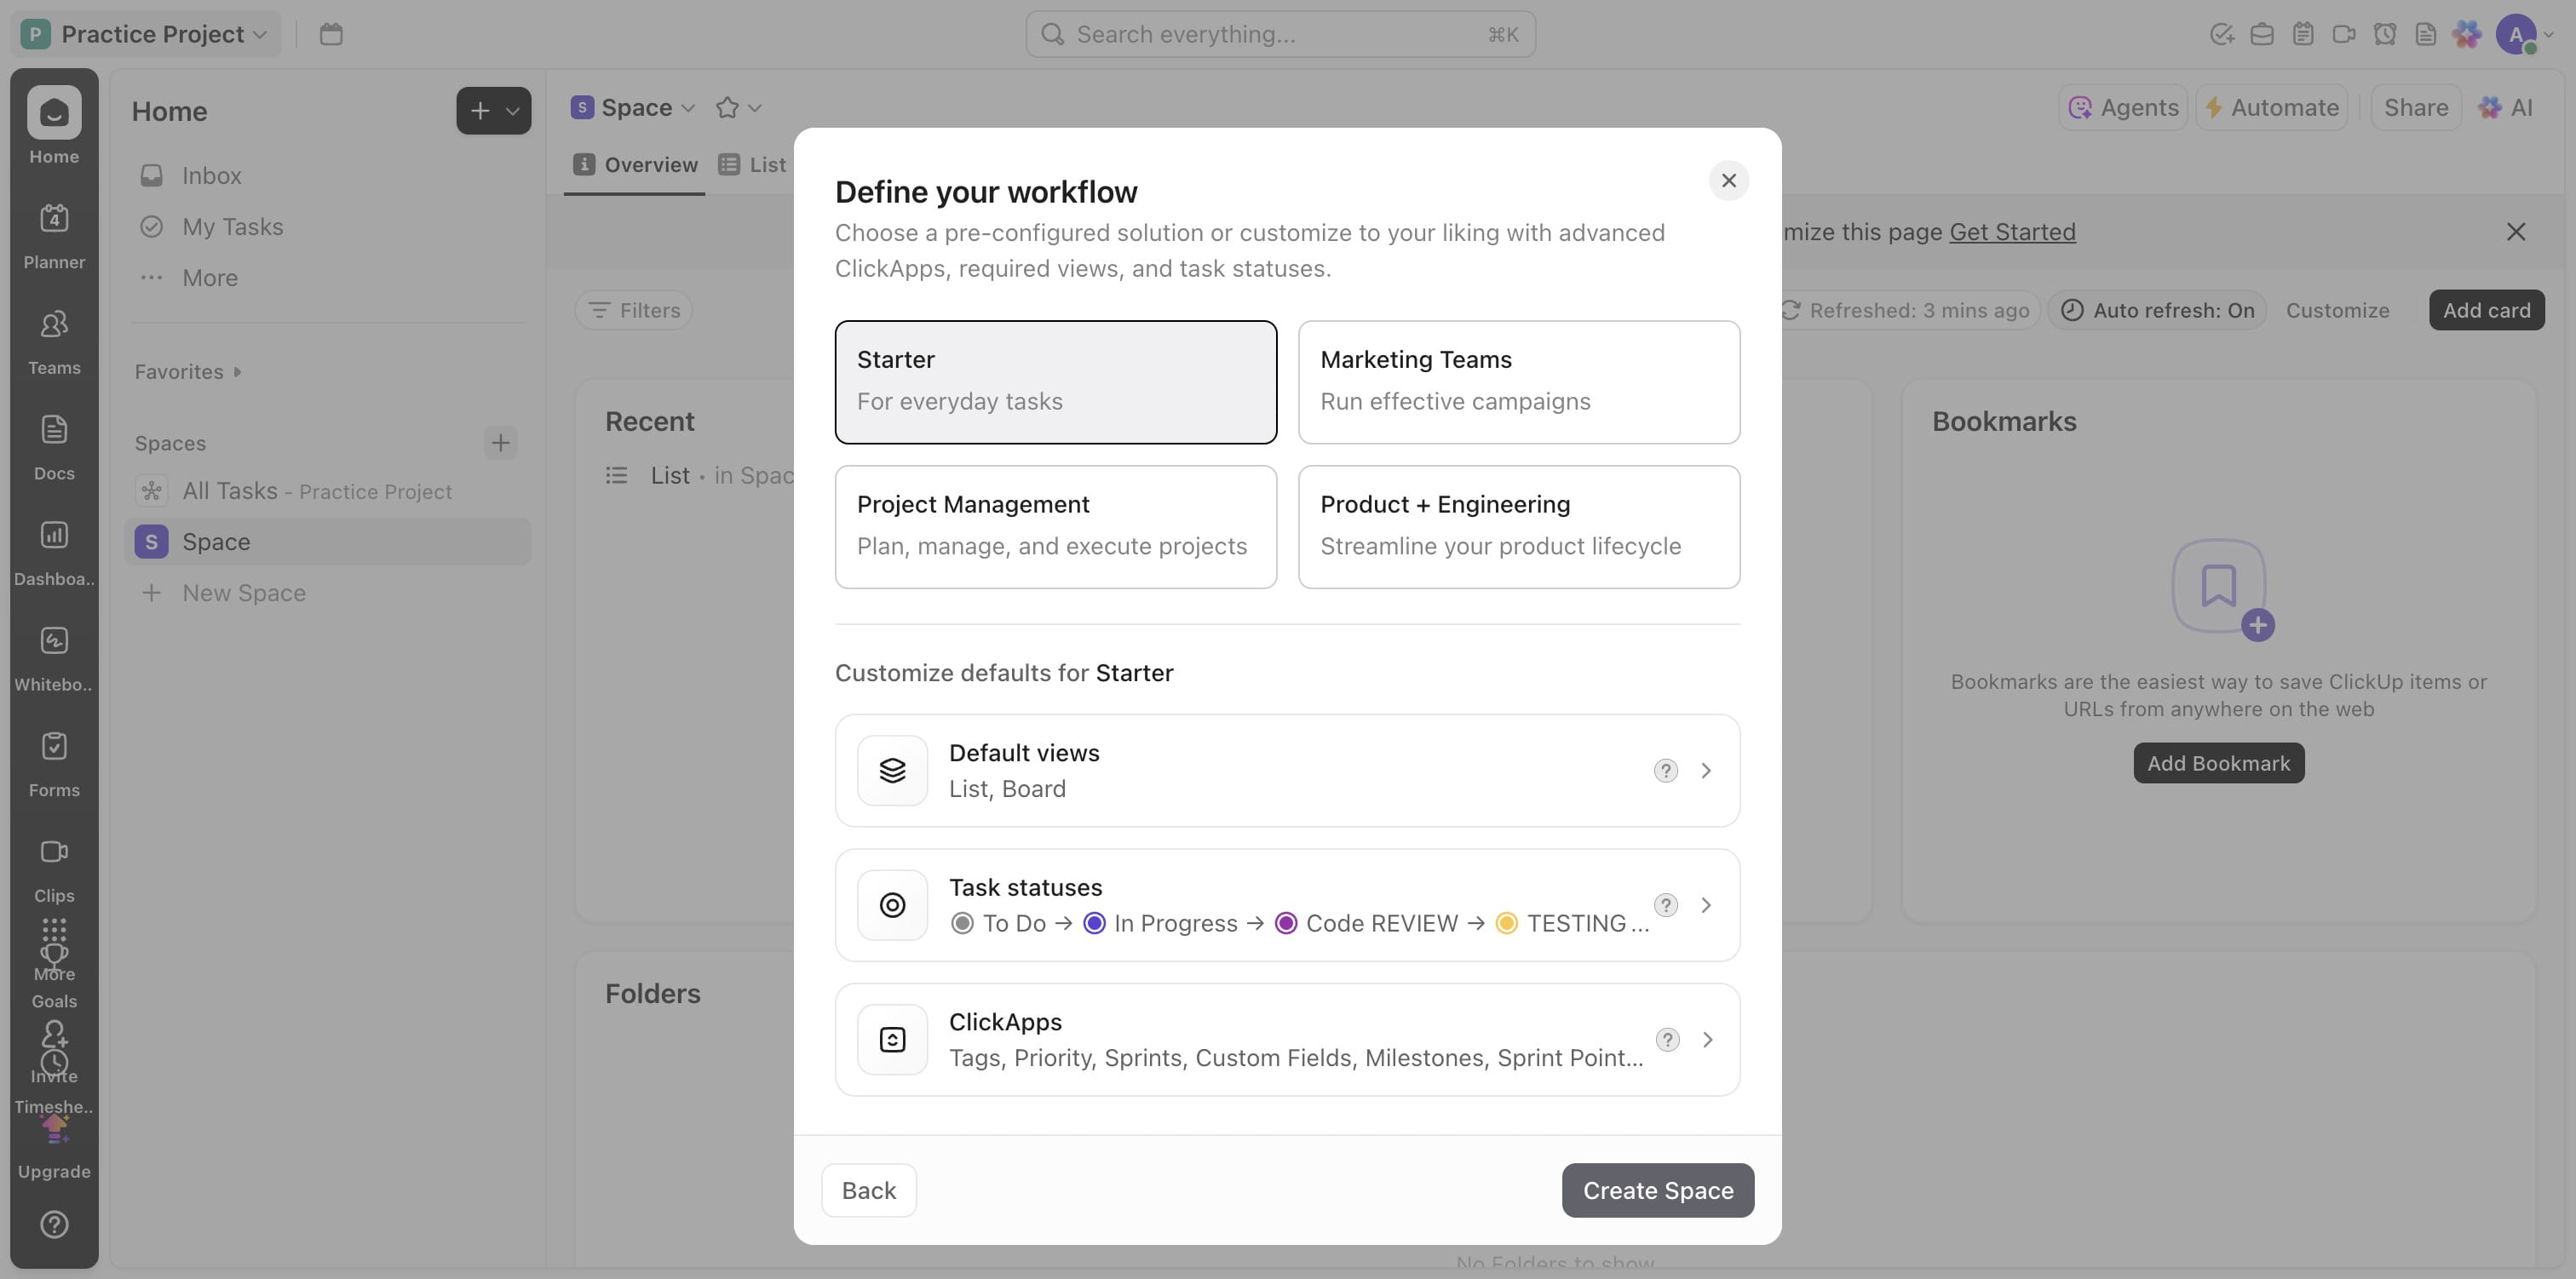The image size is (2576, 1279).
Task: Open the Planner sidebar icon
Action: (x=54, y=236)
